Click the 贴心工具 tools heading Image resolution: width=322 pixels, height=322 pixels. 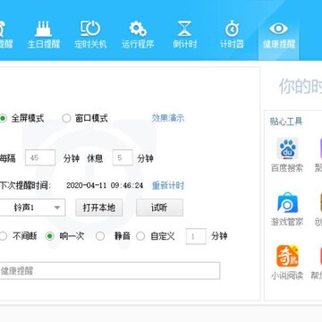(x=286, y=122)
